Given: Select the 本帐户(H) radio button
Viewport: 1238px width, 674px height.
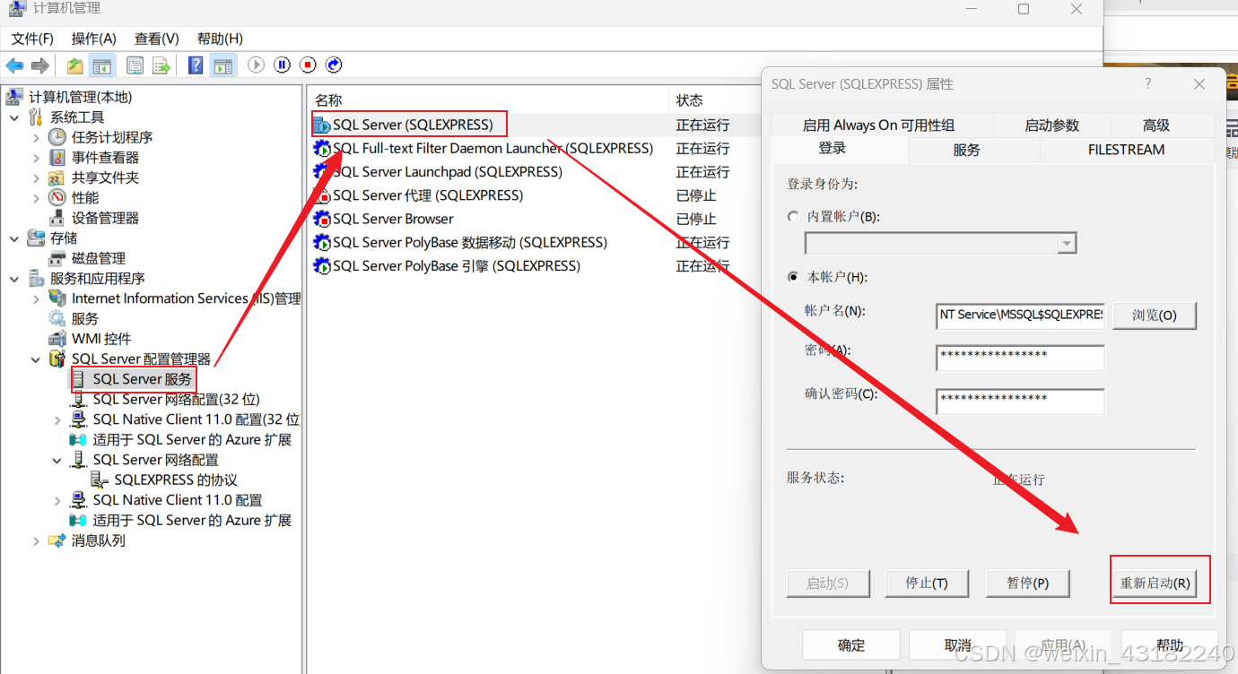Looking at the screenshot, I should tap(792, 277).
